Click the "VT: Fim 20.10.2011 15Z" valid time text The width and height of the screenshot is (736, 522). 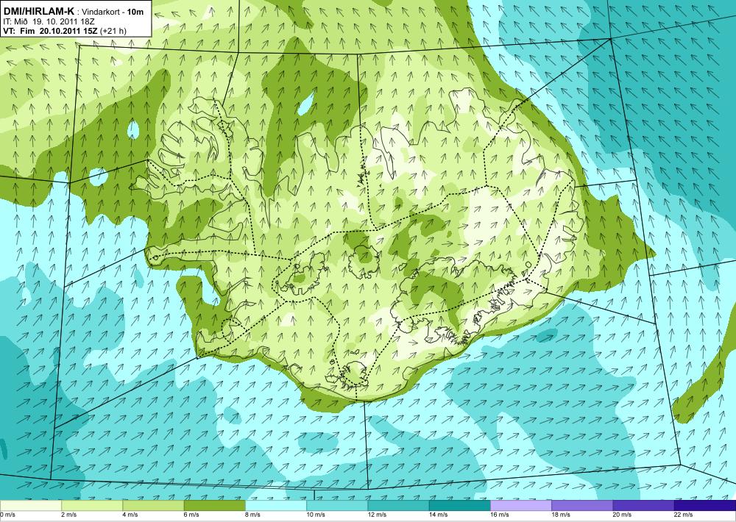point(50,31)
